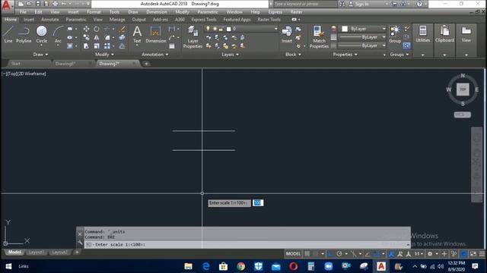Image resolution: width=487 pixels, height=273 pixels.
Task: Expand the Layers panel
Action: point(230,55)
